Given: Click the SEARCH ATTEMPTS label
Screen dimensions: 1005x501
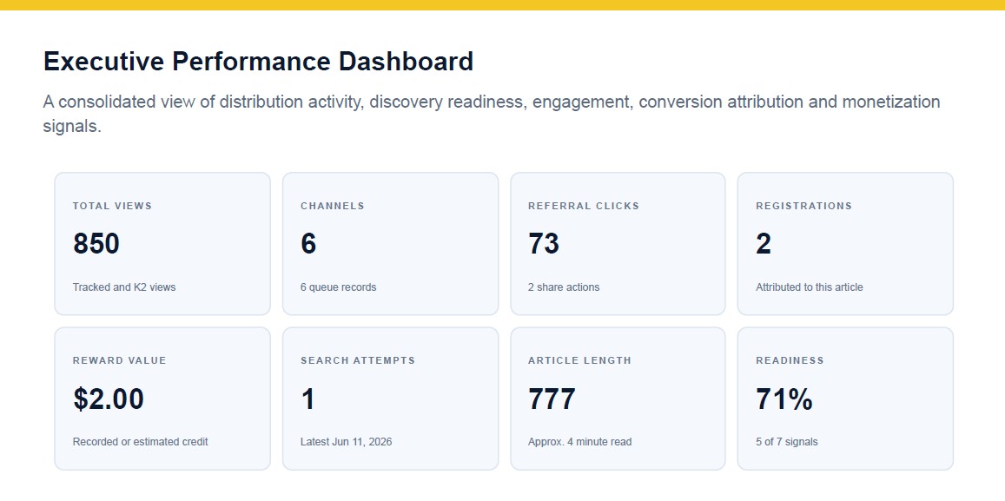Looking at the screenshot, I should pyautogui.click(x=358, y=360).
